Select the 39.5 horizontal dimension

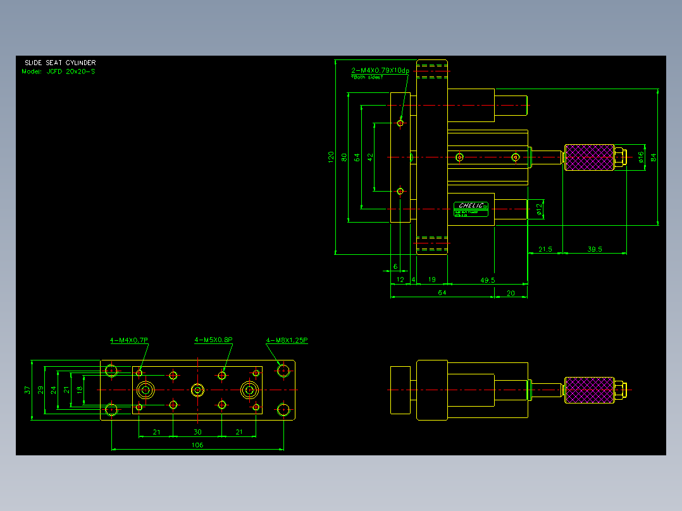tap(595, 249)
